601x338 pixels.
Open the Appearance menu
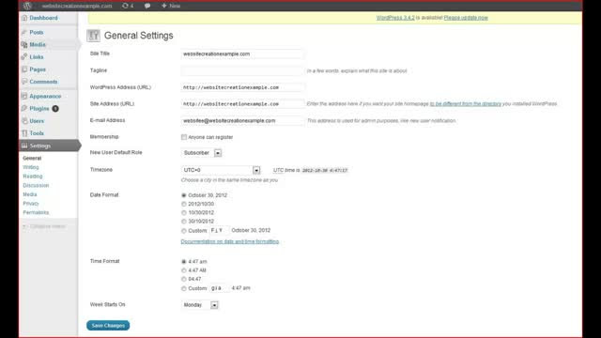pyautogui.click(x=45, y=96)
